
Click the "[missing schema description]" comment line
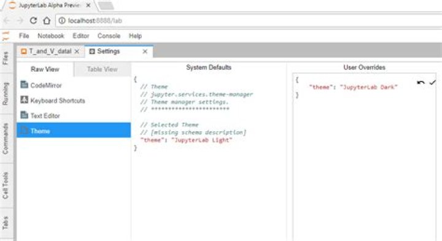[x=193, y=132]
